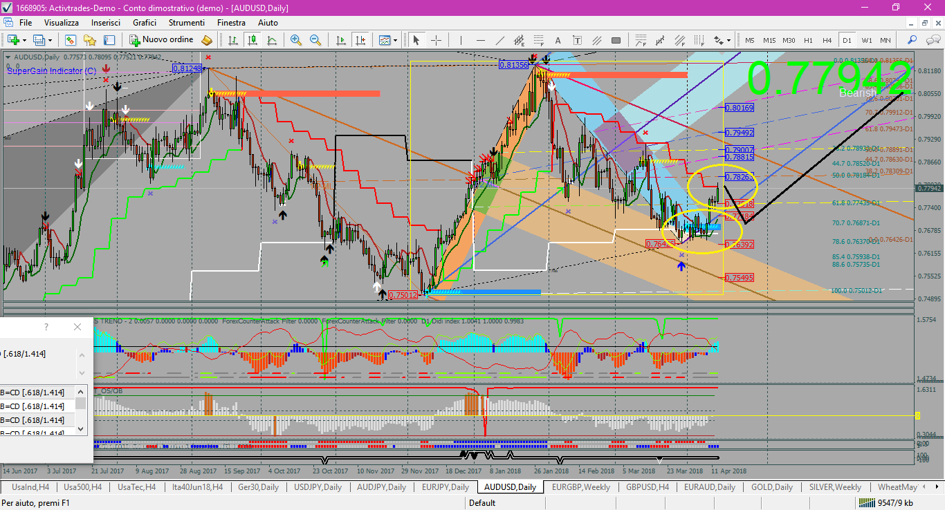Click the Nuovo ordine button
Viewport: 945px width, 510px height.
(x=162, y=40)
